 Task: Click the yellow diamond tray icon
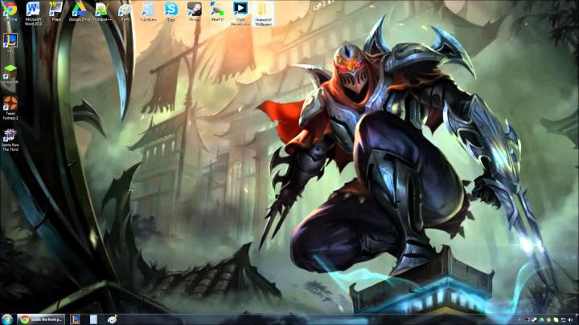click(x=548, y=320)
